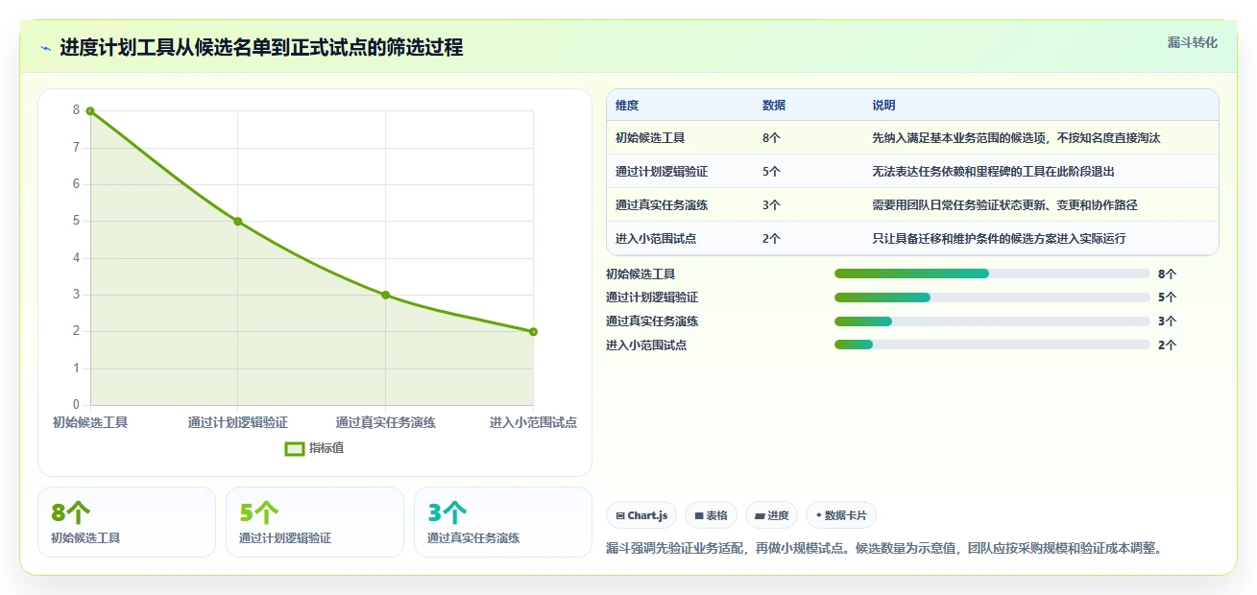
Task: Click the 漏斗转化 label
Action: click(1192, 43)
